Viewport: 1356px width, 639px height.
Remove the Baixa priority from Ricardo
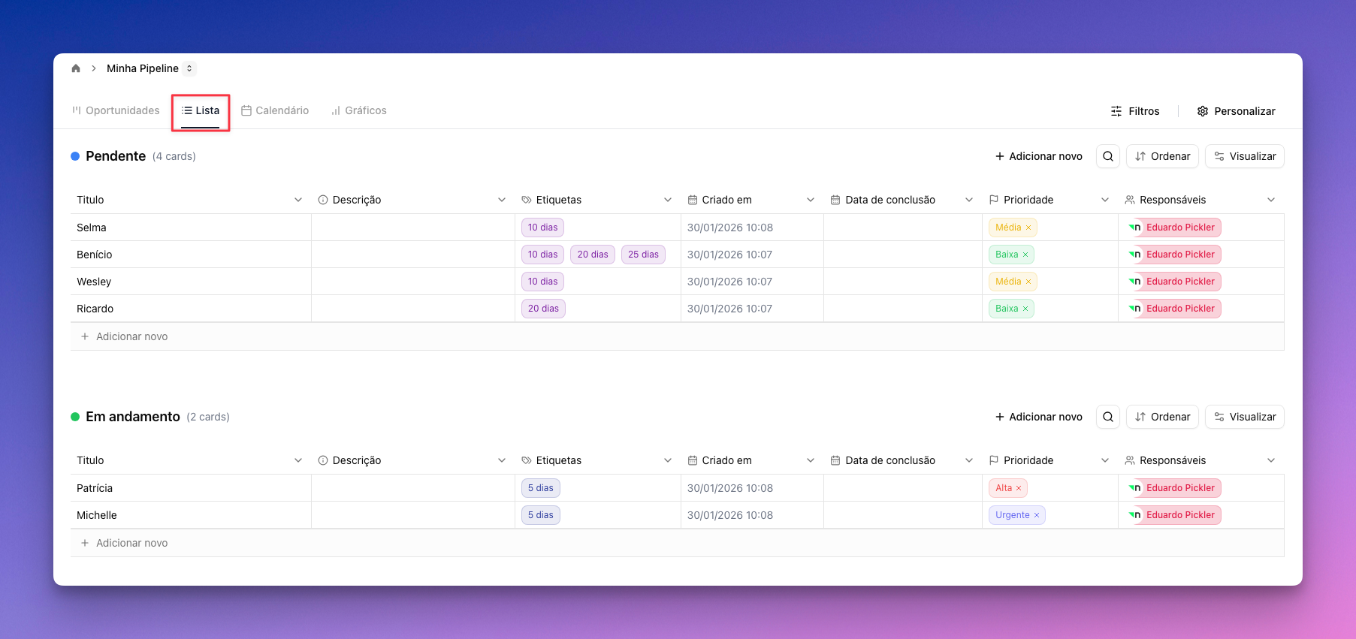tap(1025, 309)
